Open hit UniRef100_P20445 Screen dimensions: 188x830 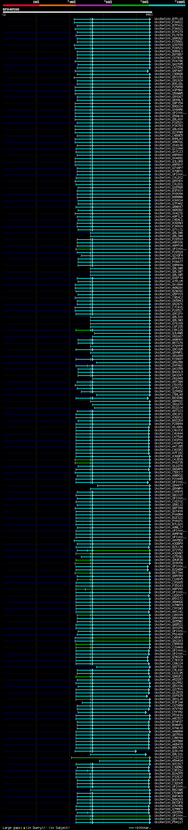click(x=168, y=479)
